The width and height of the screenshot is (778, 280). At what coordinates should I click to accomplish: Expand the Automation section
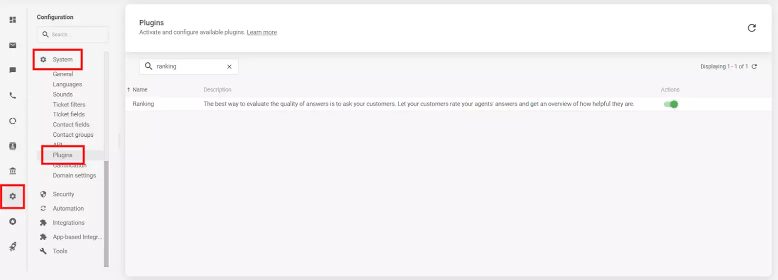(68, 209)
